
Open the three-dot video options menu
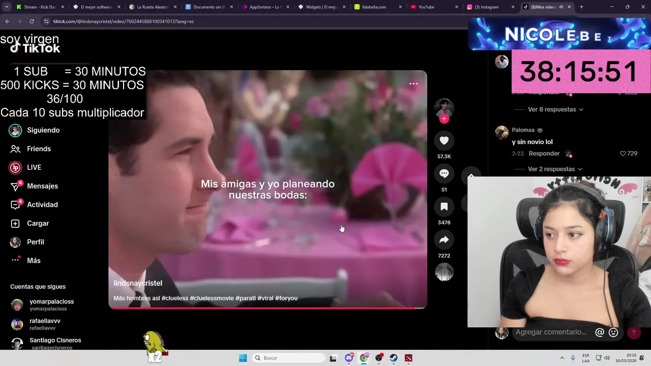point(413,84)
